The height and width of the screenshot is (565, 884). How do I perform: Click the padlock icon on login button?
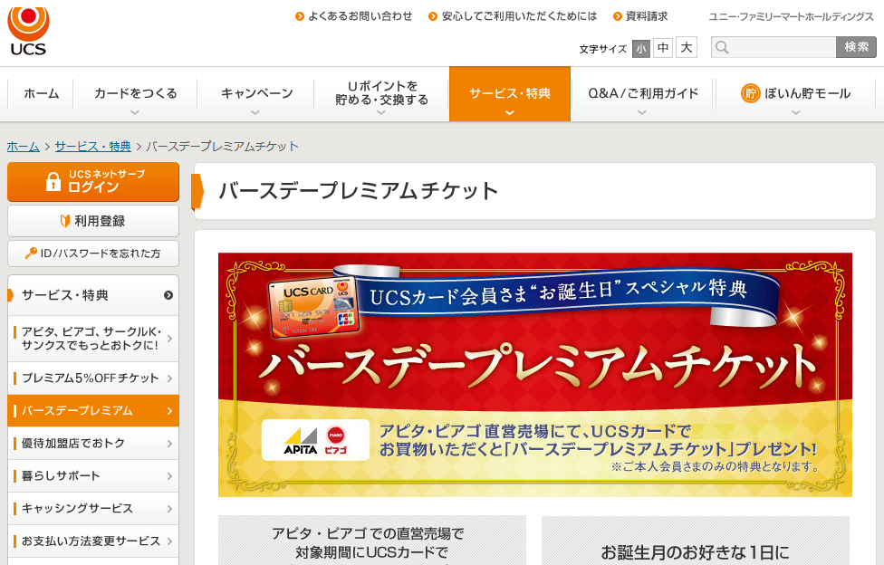pyautogui.click(x=53, y=182)
